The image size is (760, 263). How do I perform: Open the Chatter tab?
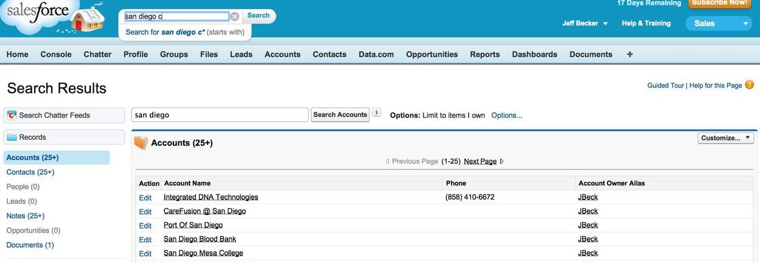click(97, 54)
